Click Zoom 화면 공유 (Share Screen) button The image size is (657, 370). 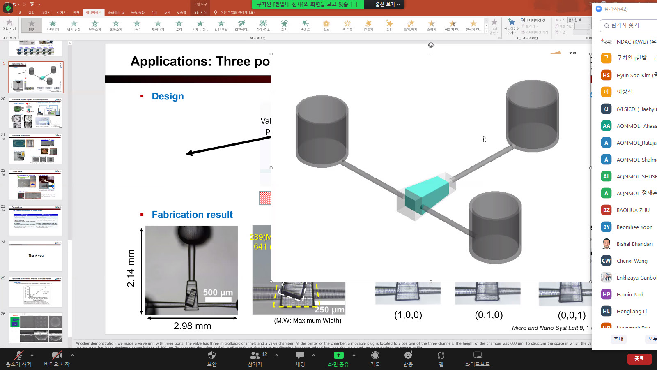[338, 358]
